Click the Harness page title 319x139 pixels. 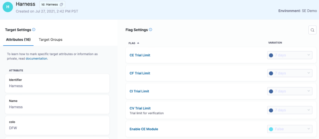[x=26, y=4]
